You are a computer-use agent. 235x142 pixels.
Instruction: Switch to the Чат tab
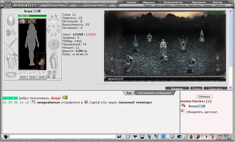pyautogui.click(x=129, y=93)
